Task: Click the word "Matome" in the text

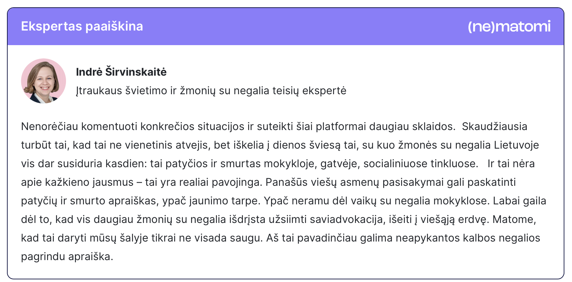Action: [514, 219]
